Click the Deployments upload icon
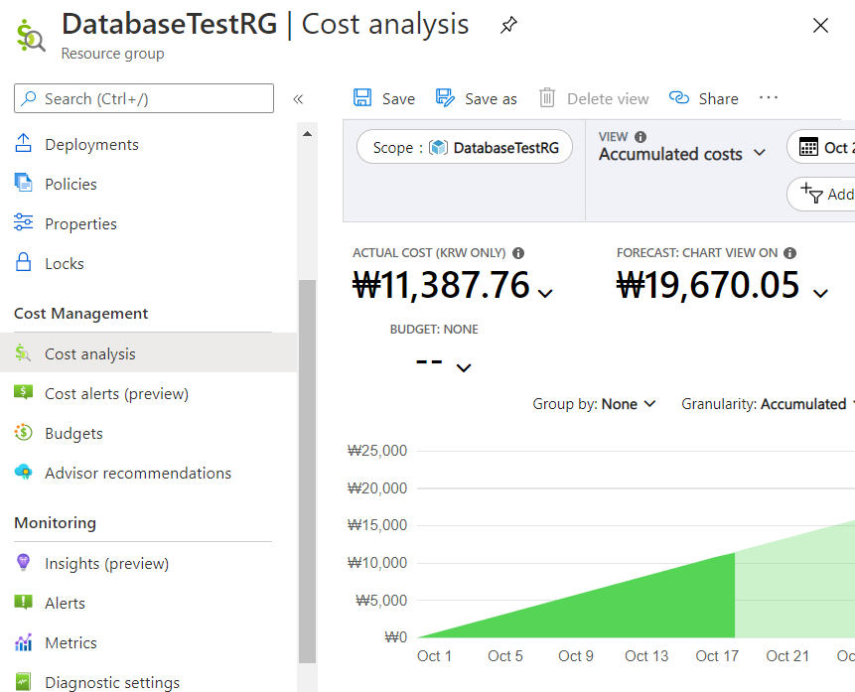Screen dimensions: 855x692 (23, 143)
